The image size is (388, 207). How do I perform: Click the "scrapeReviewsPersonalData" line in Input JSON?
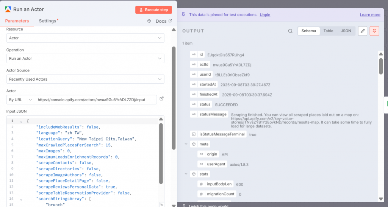(77, 187)
